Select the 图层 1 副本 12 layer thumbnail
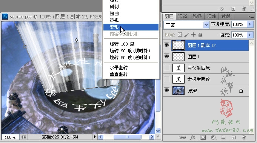 tap(179, 45)
